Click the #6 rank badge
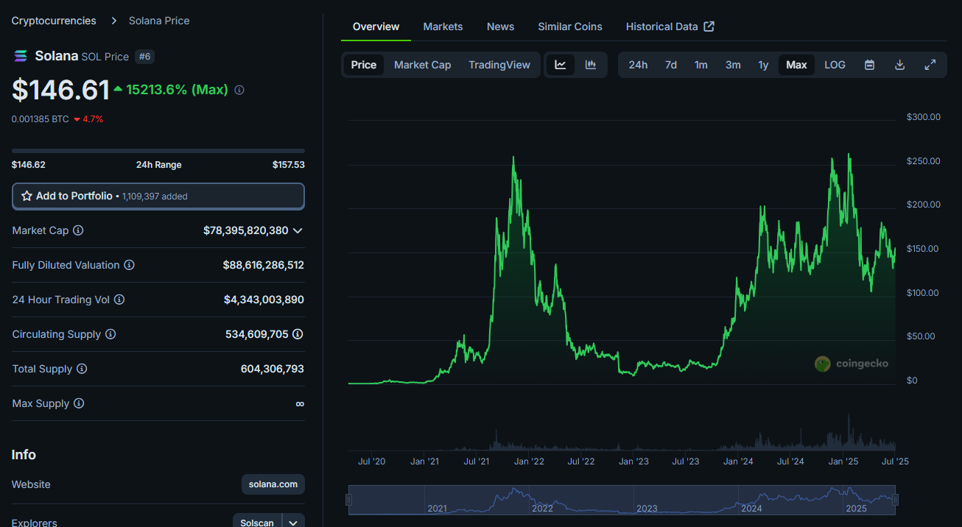Viewport: 962px width, 527px height. [145, 57]
